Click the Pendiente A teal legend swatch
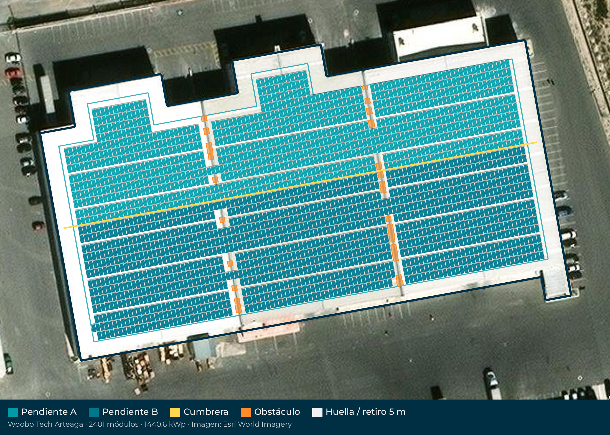 [13, 412]
